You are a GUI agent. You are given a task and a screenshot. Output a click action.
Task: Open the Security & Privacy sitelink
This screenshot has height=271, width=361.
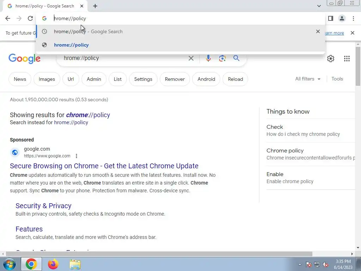coord(43,206)
